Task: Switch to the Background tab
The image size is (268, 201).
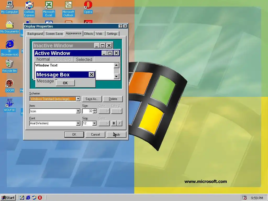Action: click(35, 34)
